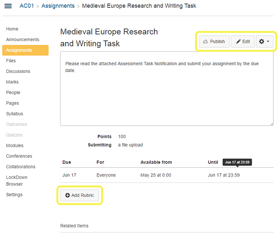This screenshot has height=245, width=278.
Task: Open Files in sidebar
Action: pos(11,61)
